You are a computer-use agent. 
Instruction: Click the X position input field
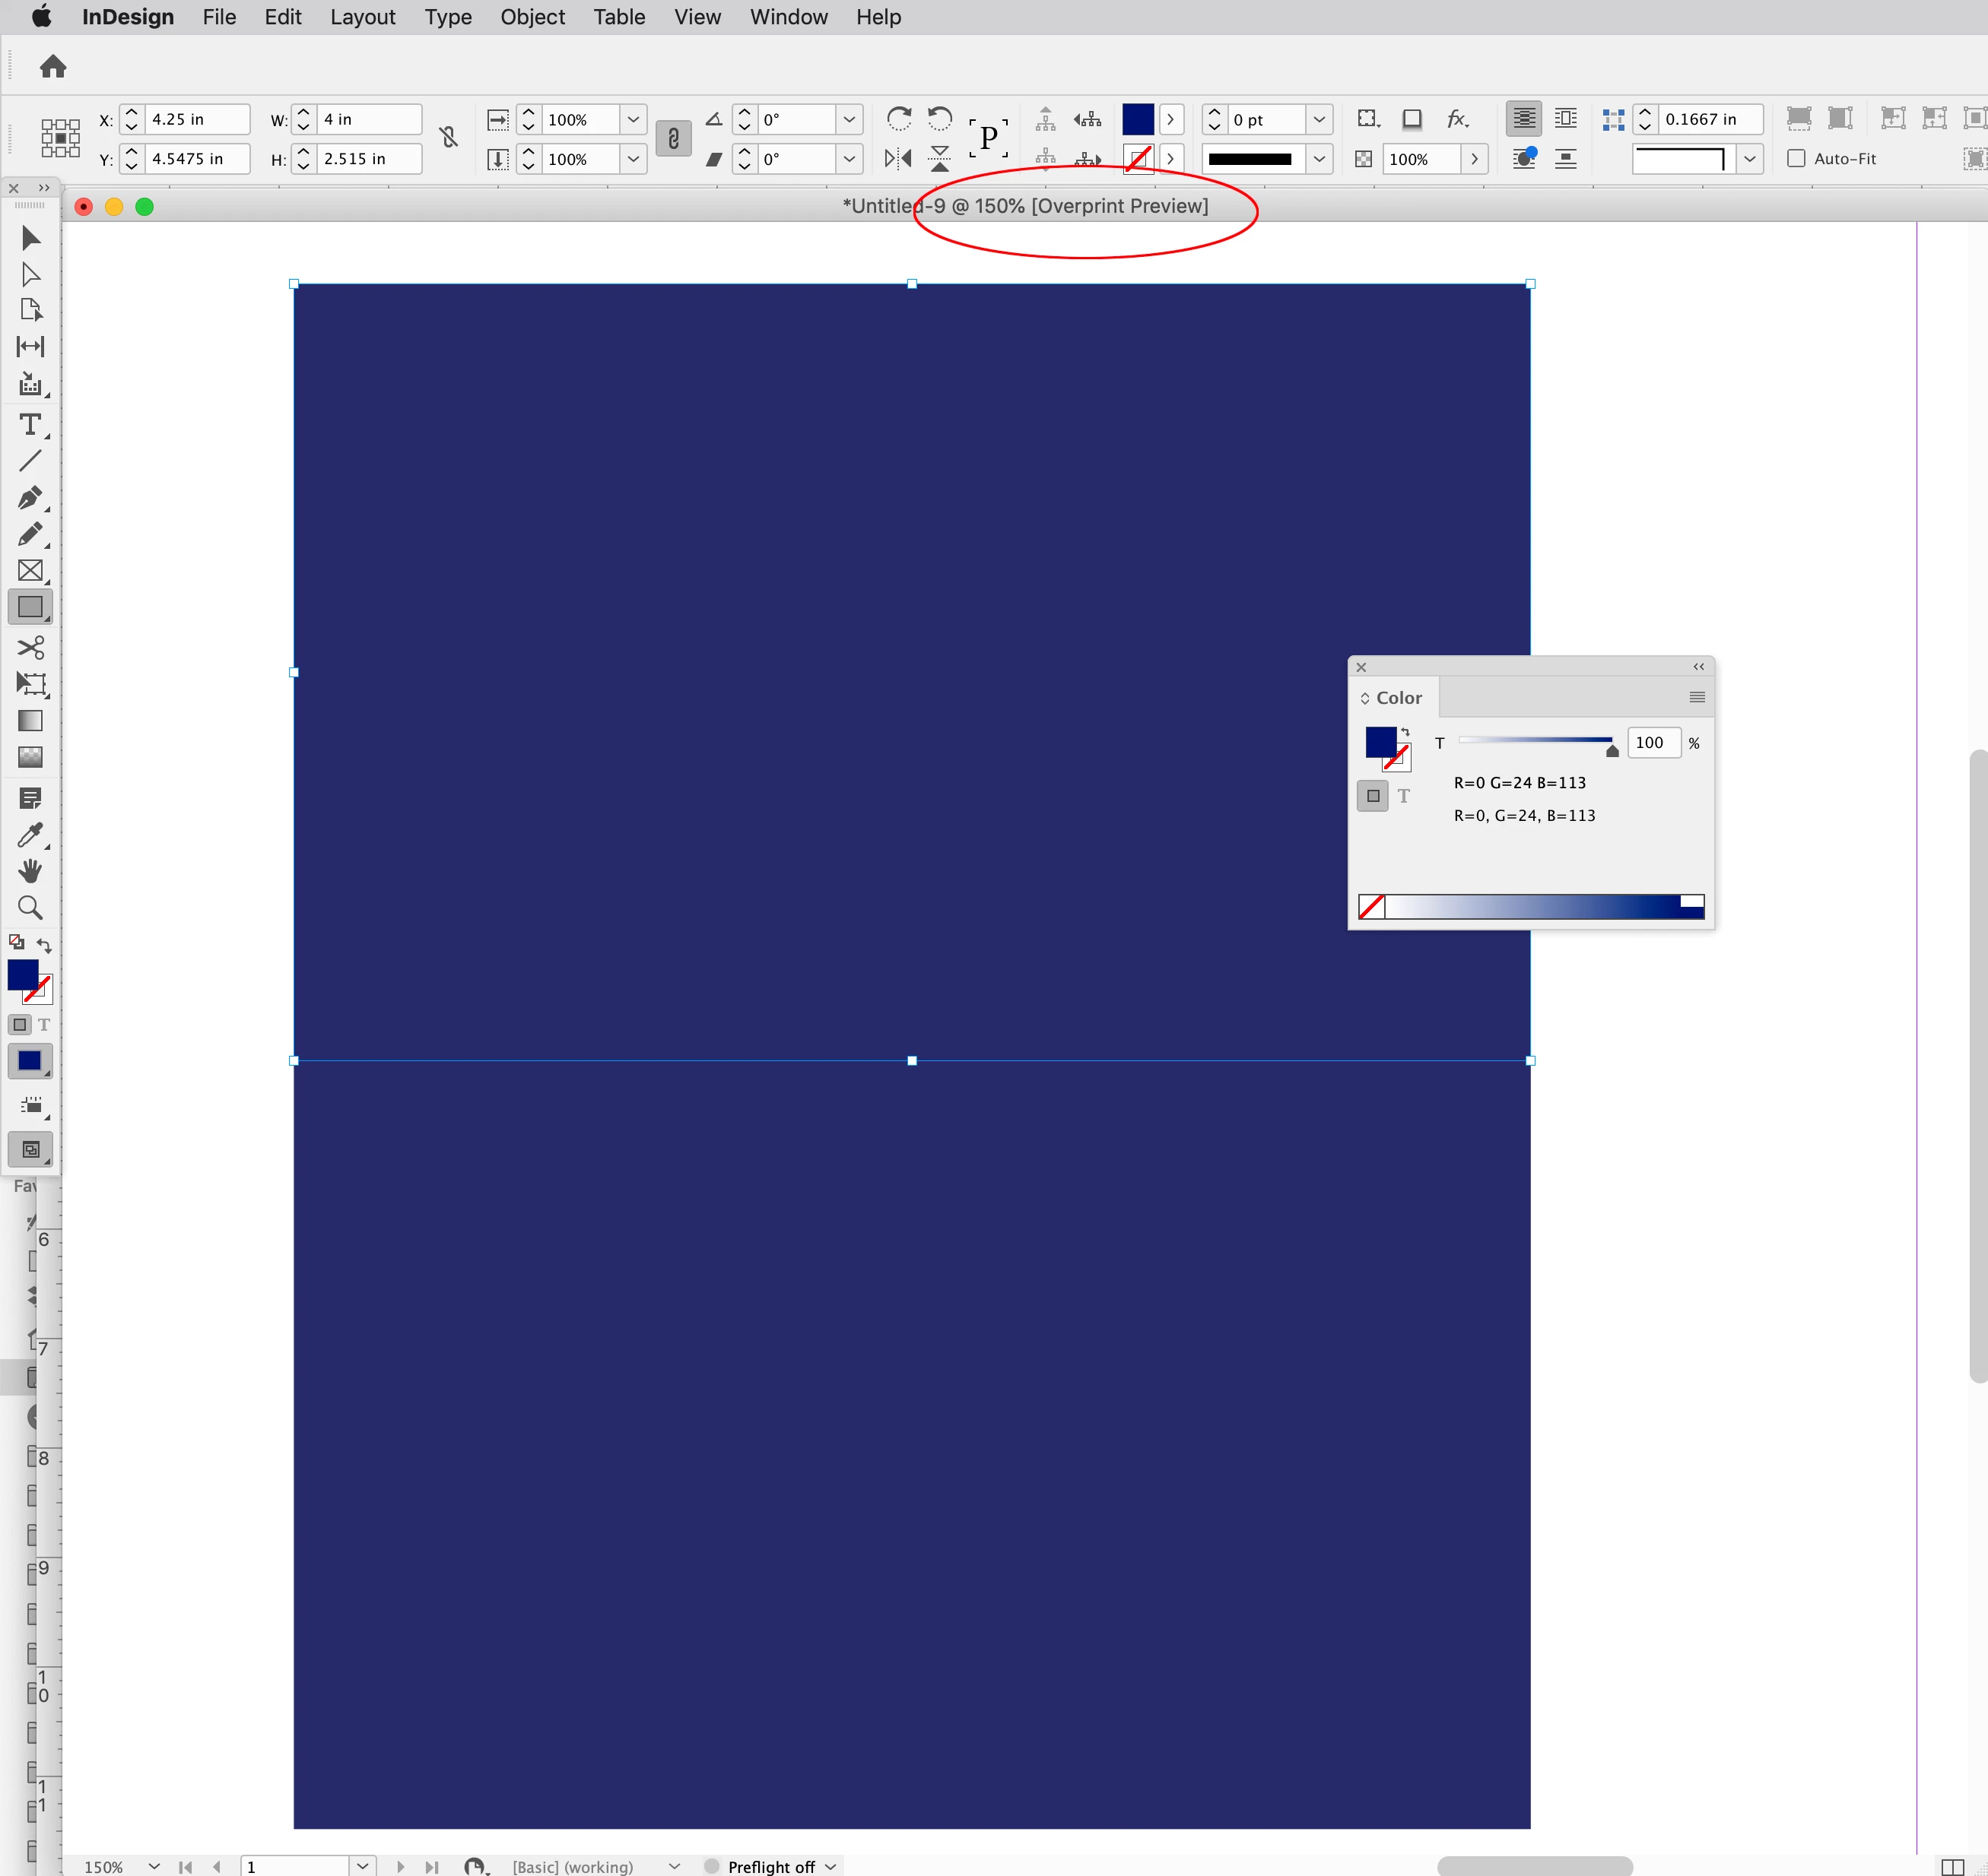pos(196,119)
